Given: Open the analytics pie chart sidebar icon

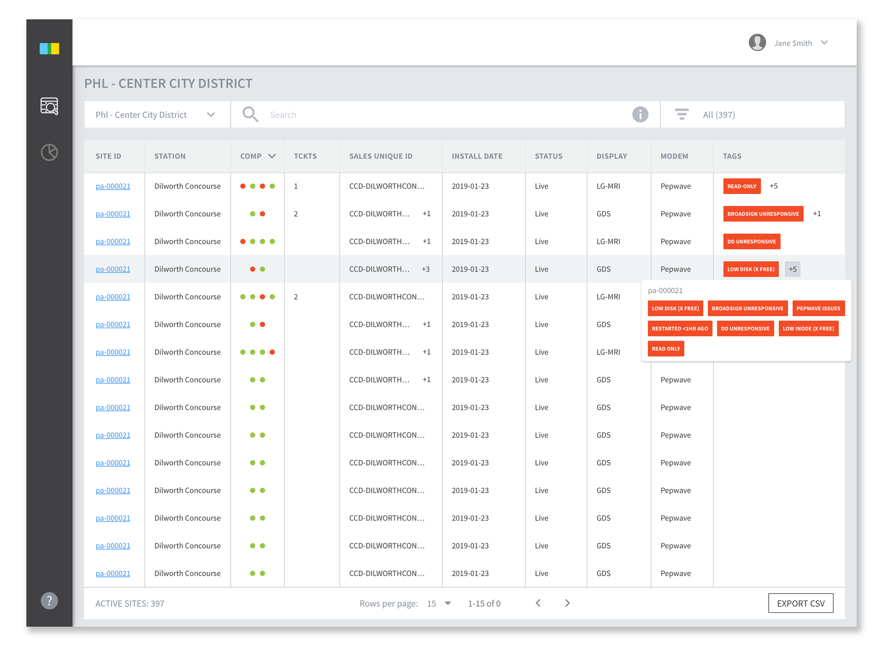Looking at the screenshot, I should 49,152.
